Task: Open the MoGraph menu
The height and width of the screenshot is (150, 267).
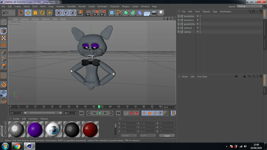Action: point(102,7)
